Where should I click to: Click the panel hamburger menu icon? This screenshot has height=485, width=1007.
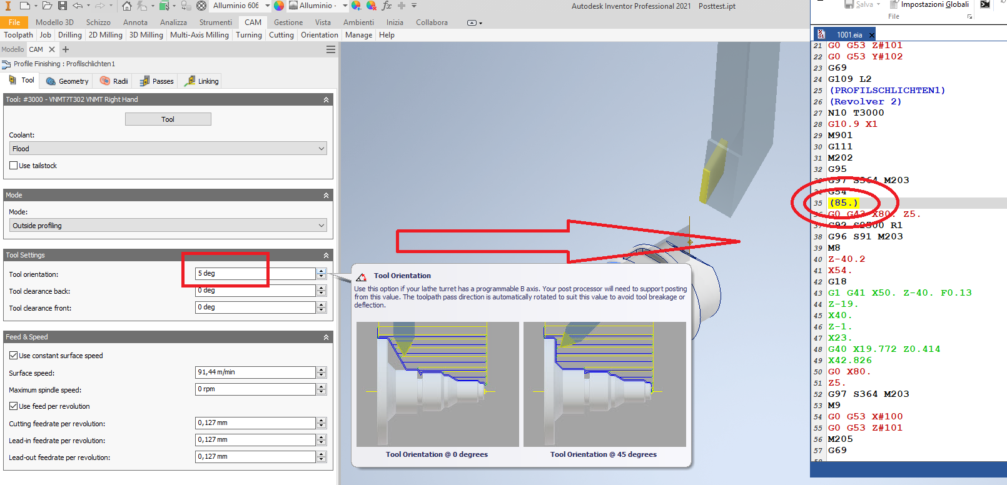331,49
